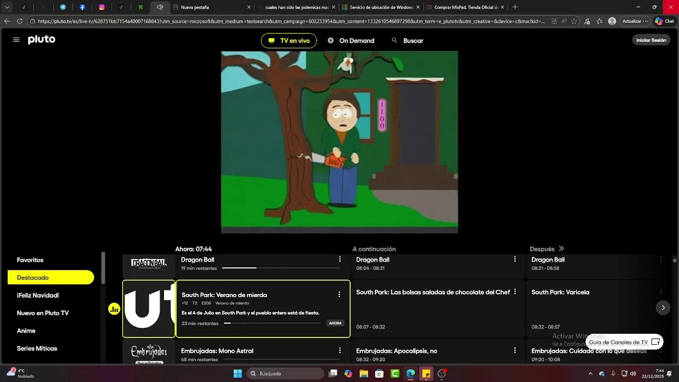
Task: Open the browser media control icon
Action: click(x=587, y=21)
